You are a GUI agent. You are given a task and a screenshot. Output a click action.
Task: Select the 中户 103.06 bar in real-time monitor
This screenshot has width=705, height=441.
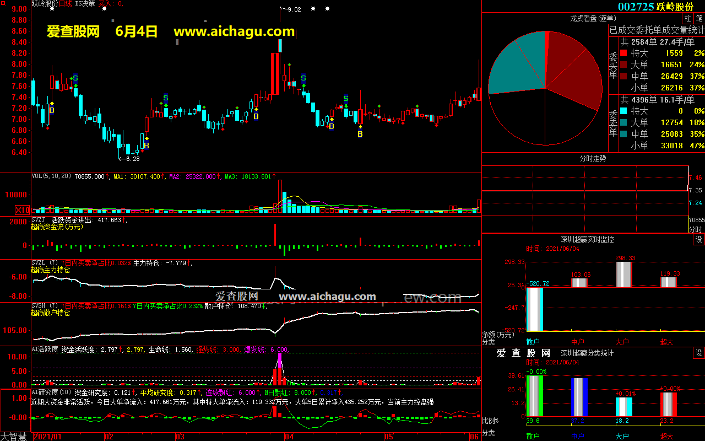point(579,283)
